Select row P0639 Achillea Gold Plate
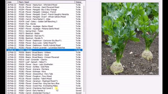 [x=44, y=67]
